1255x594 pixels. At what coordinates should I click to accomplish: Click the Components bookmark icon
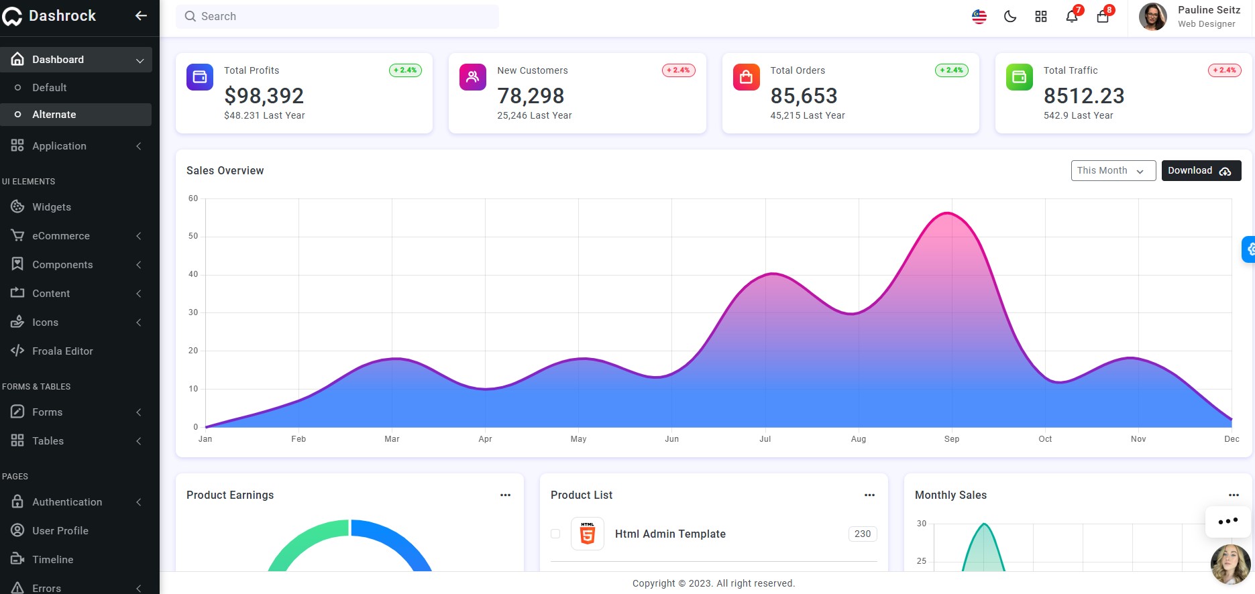pos(17,264)
